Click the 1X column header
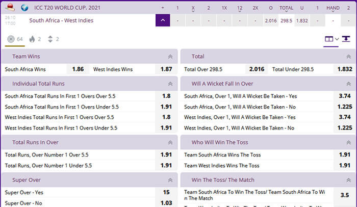357x207 pixels. point(224,8)
